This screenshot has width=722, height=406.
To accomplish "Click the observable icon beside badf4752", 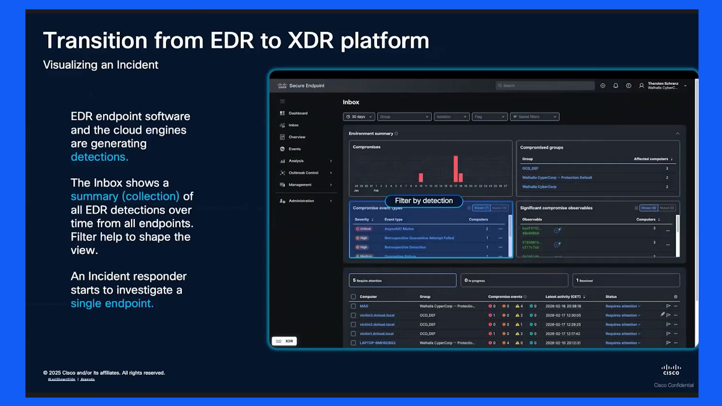I will point(557,230).
